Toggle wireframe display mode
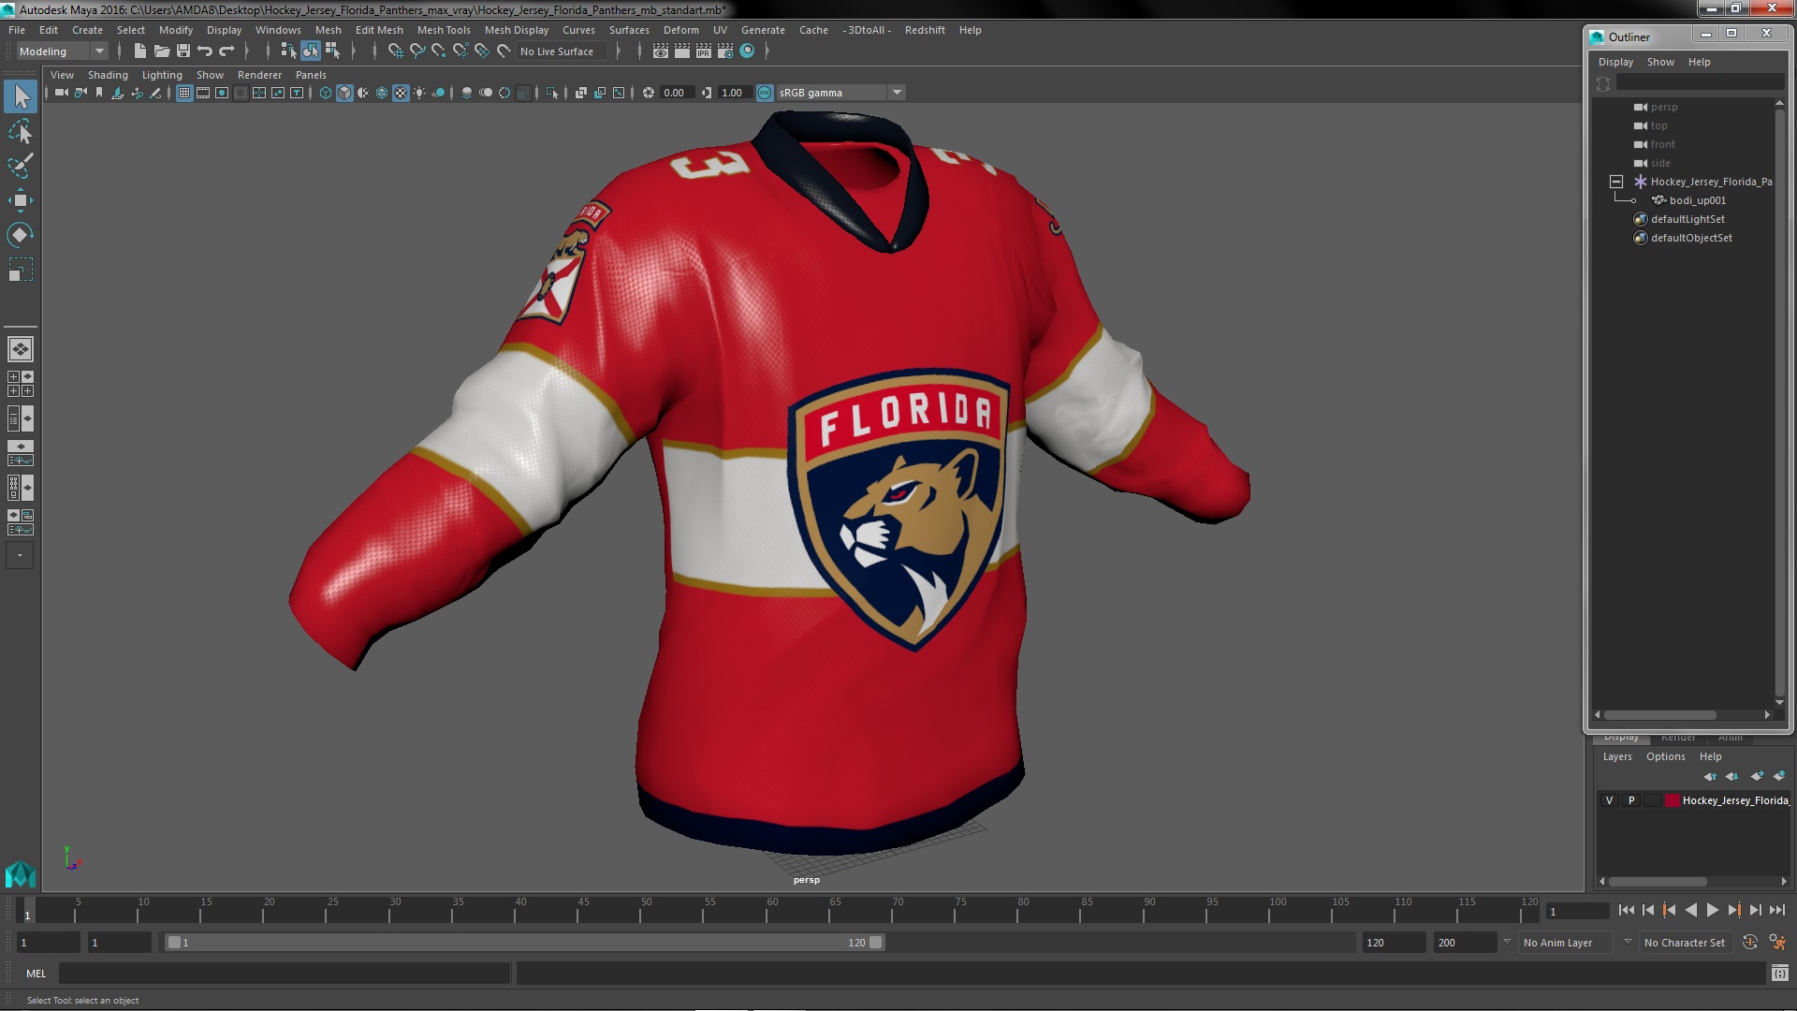The height and width of the screenshot is (1011, 1797). (x=326, y=93)
